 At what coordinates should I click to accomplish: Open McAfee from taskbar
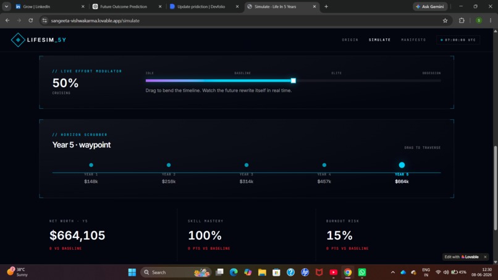(319, 273)
